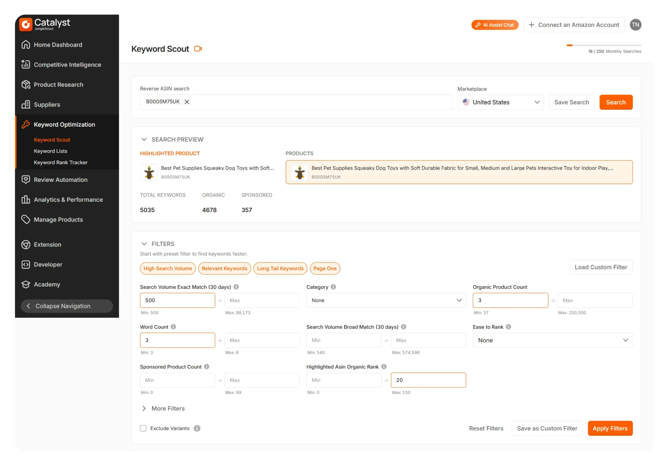
Task: Click Save as Custom Filter
Action: 547,428
